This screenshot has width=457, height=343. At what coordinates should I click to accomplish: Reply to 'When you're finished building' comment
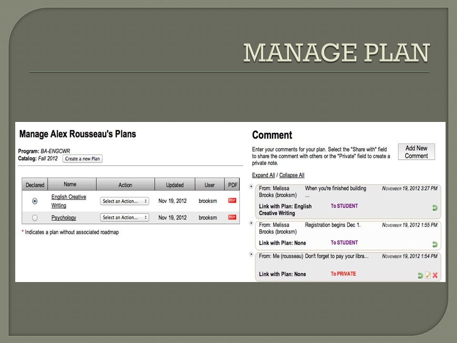point(435,208)
